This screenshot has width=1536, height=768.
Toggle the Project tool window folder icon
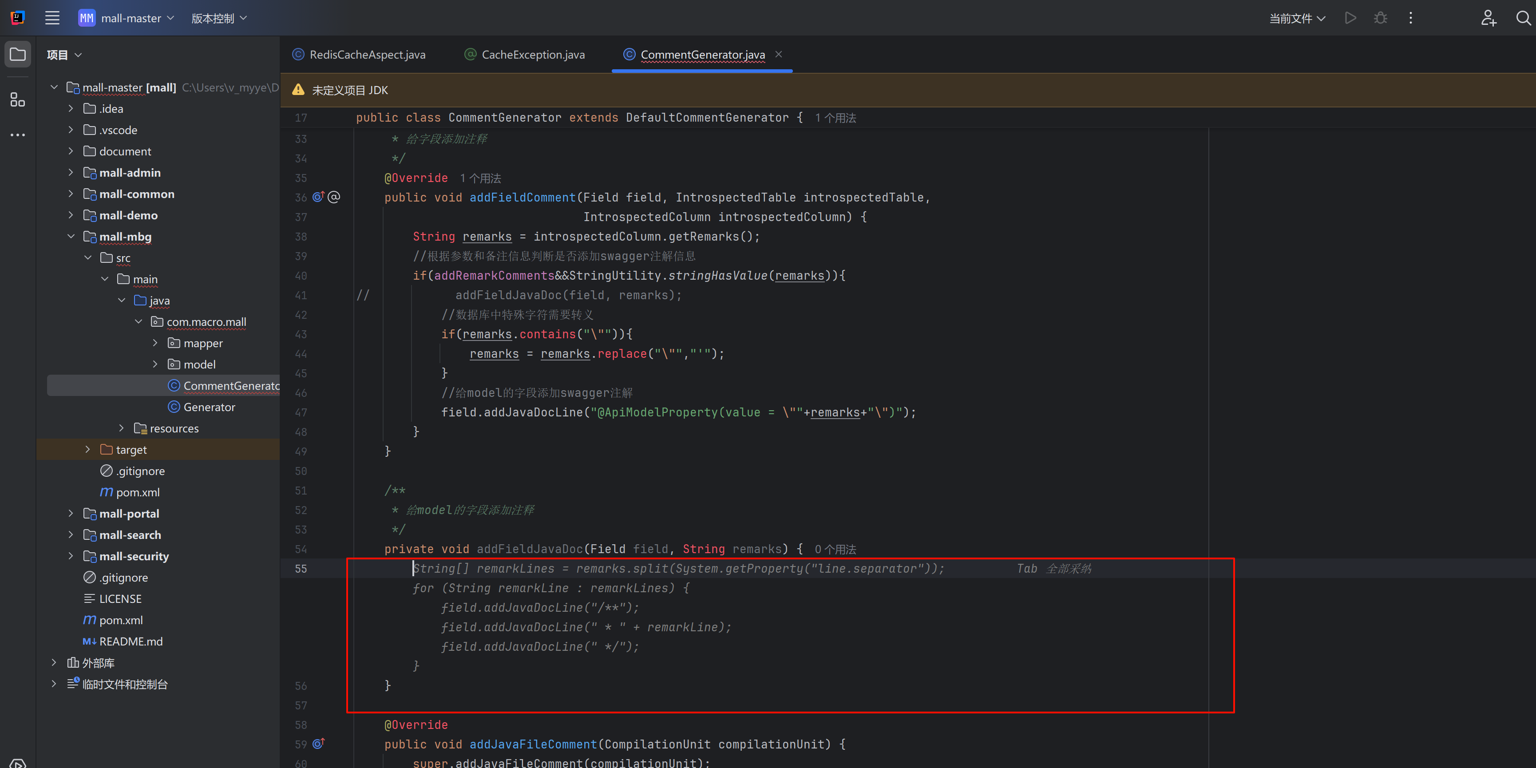coord(18,54)
